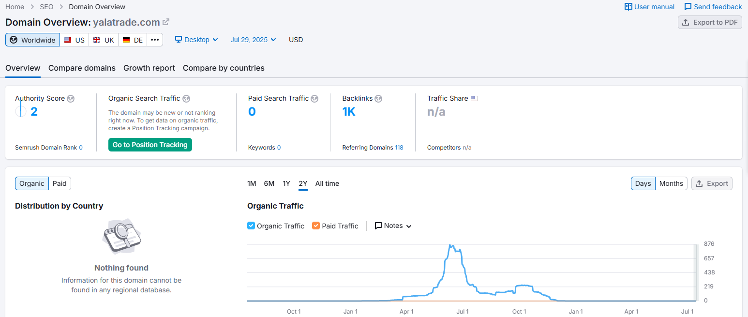Click Go to Position Tracking button
The height and width of the screenshot is (317, 748).
150,145
